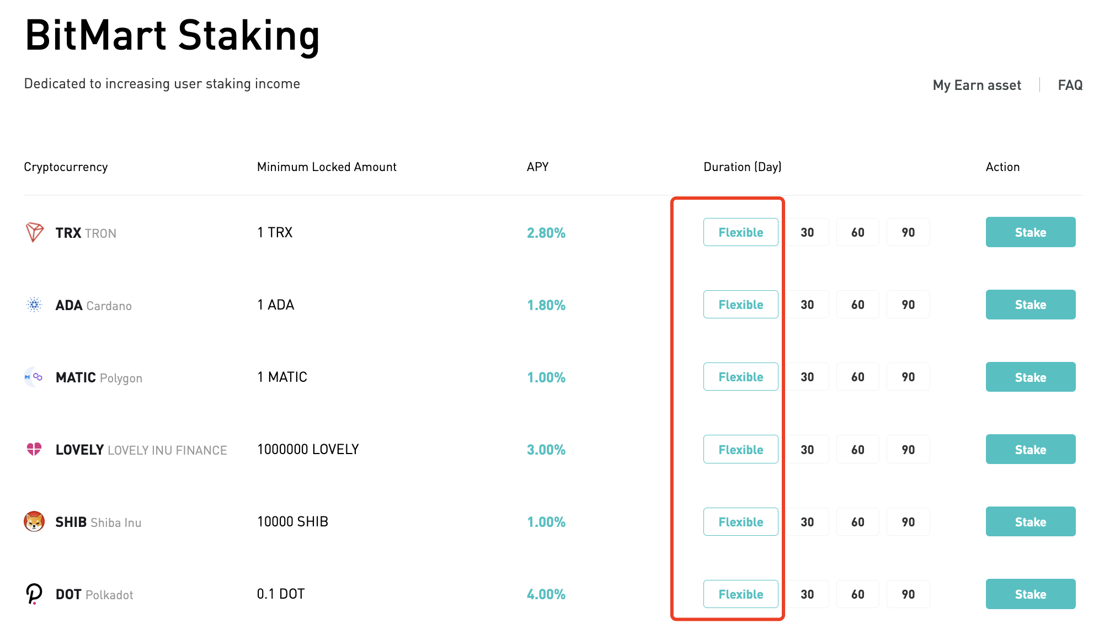
Task: Select 90-day duration for TRX
Action: (x=908, y=232)
